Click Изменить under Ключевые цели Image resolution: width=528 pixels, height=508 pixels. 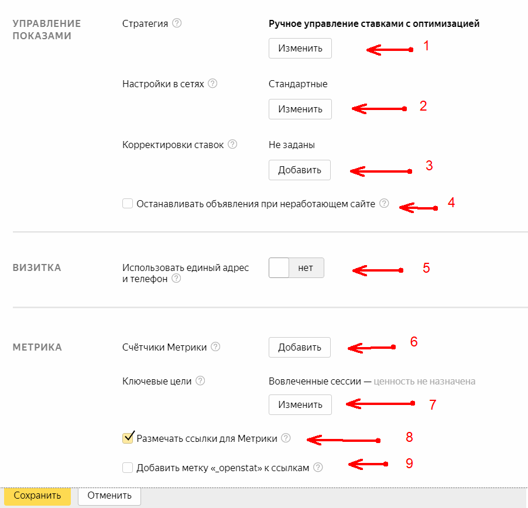300,404
